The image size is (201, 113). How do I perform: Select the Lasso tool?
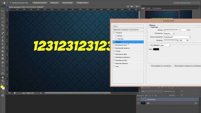tap(3, 18)
